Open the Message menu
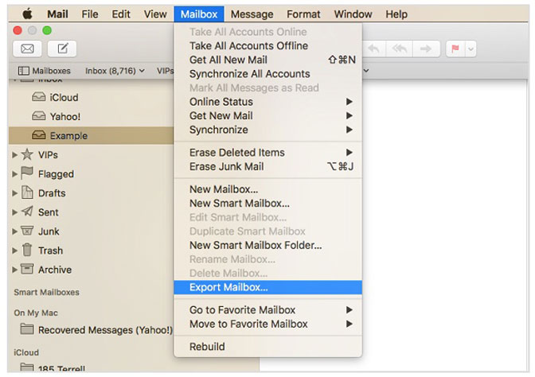Viewport: 535px width, 377px height. 252,14
